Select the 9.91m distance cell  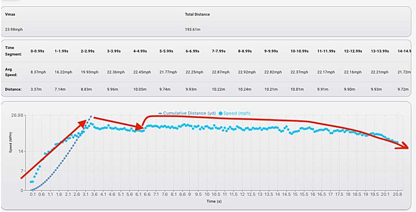coord(323,89)
